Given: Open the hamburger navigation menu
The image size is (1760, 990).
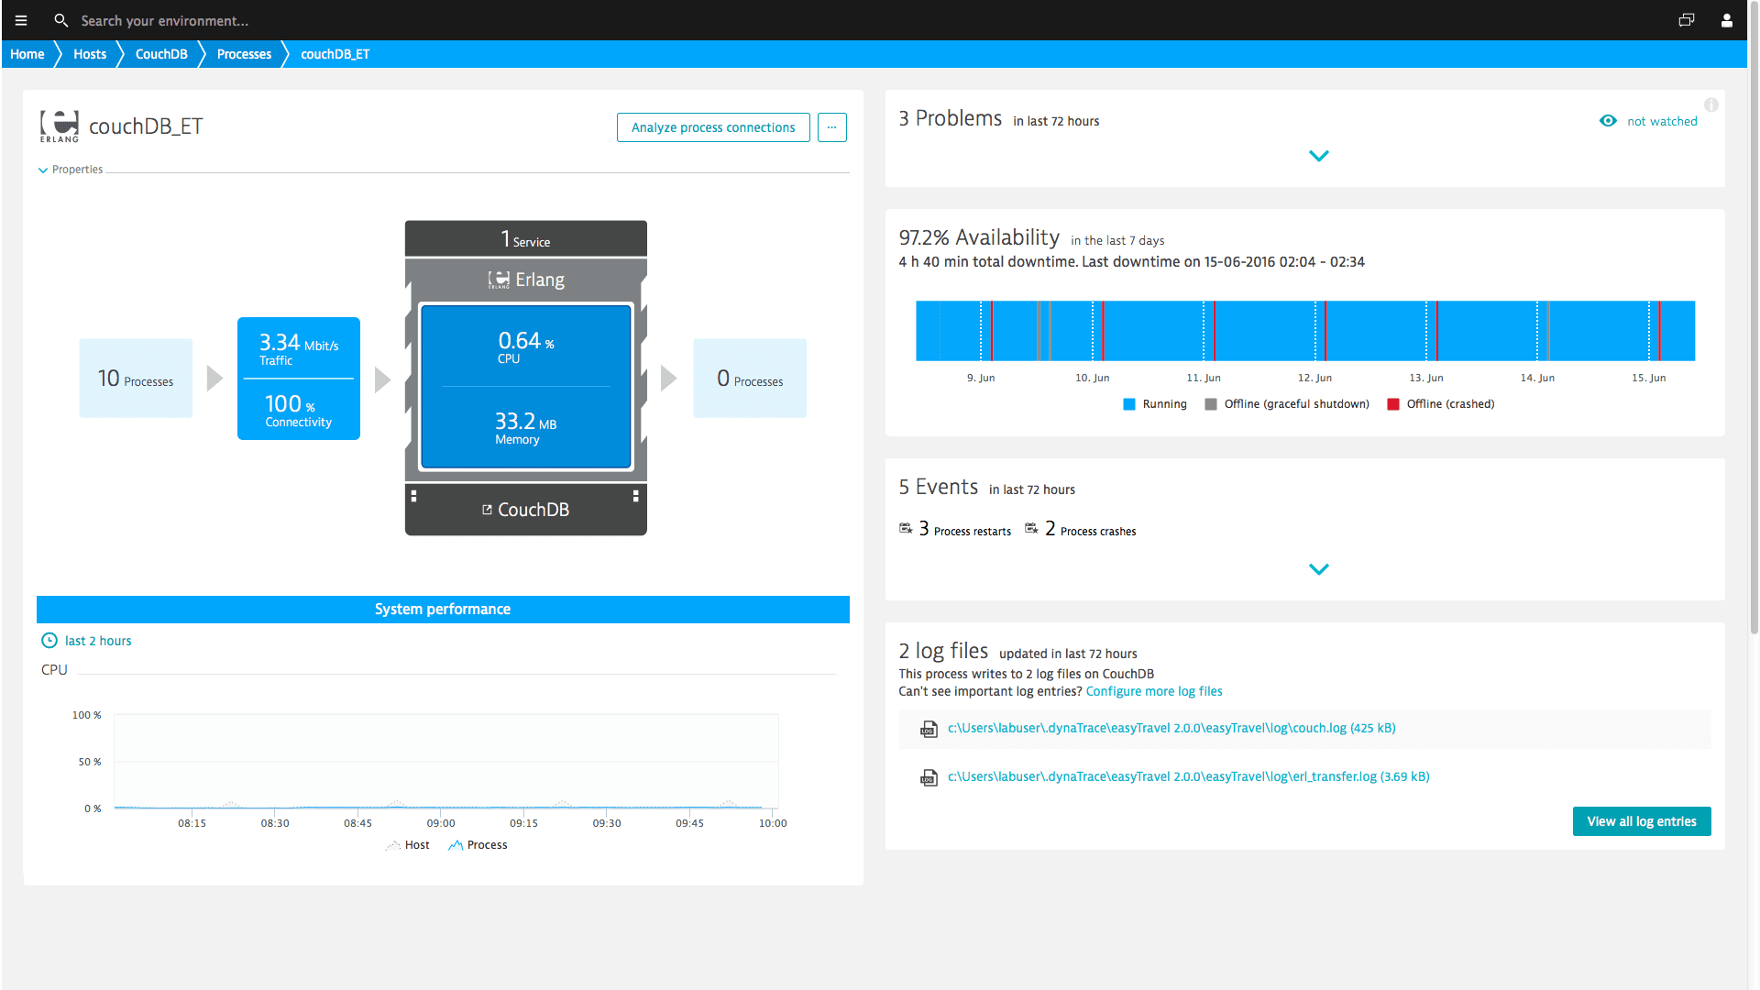Looking at the screenshot, I should click(x=21, y=20).
